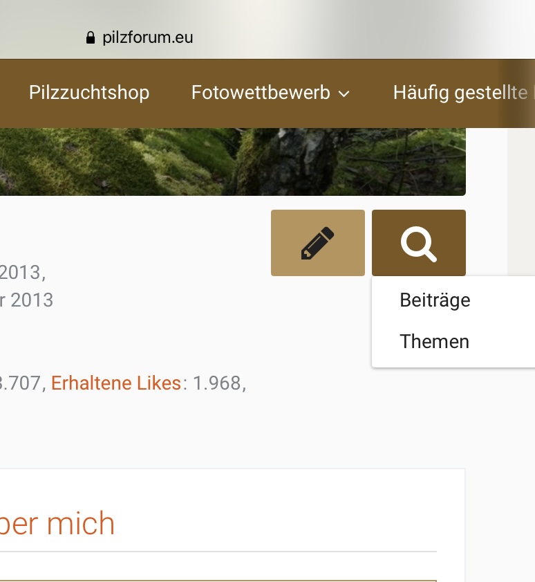The height and width of the screenshot is (582, 535).
Task: Click the padlock icon beside pilzforum.eu
Action: coord(90,37)
